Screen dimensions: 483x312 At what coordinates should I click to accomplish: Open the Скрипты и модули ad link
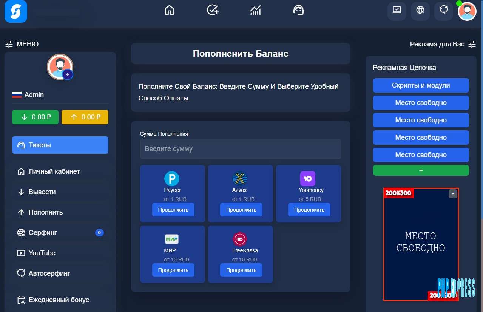(x=421, y=85)
